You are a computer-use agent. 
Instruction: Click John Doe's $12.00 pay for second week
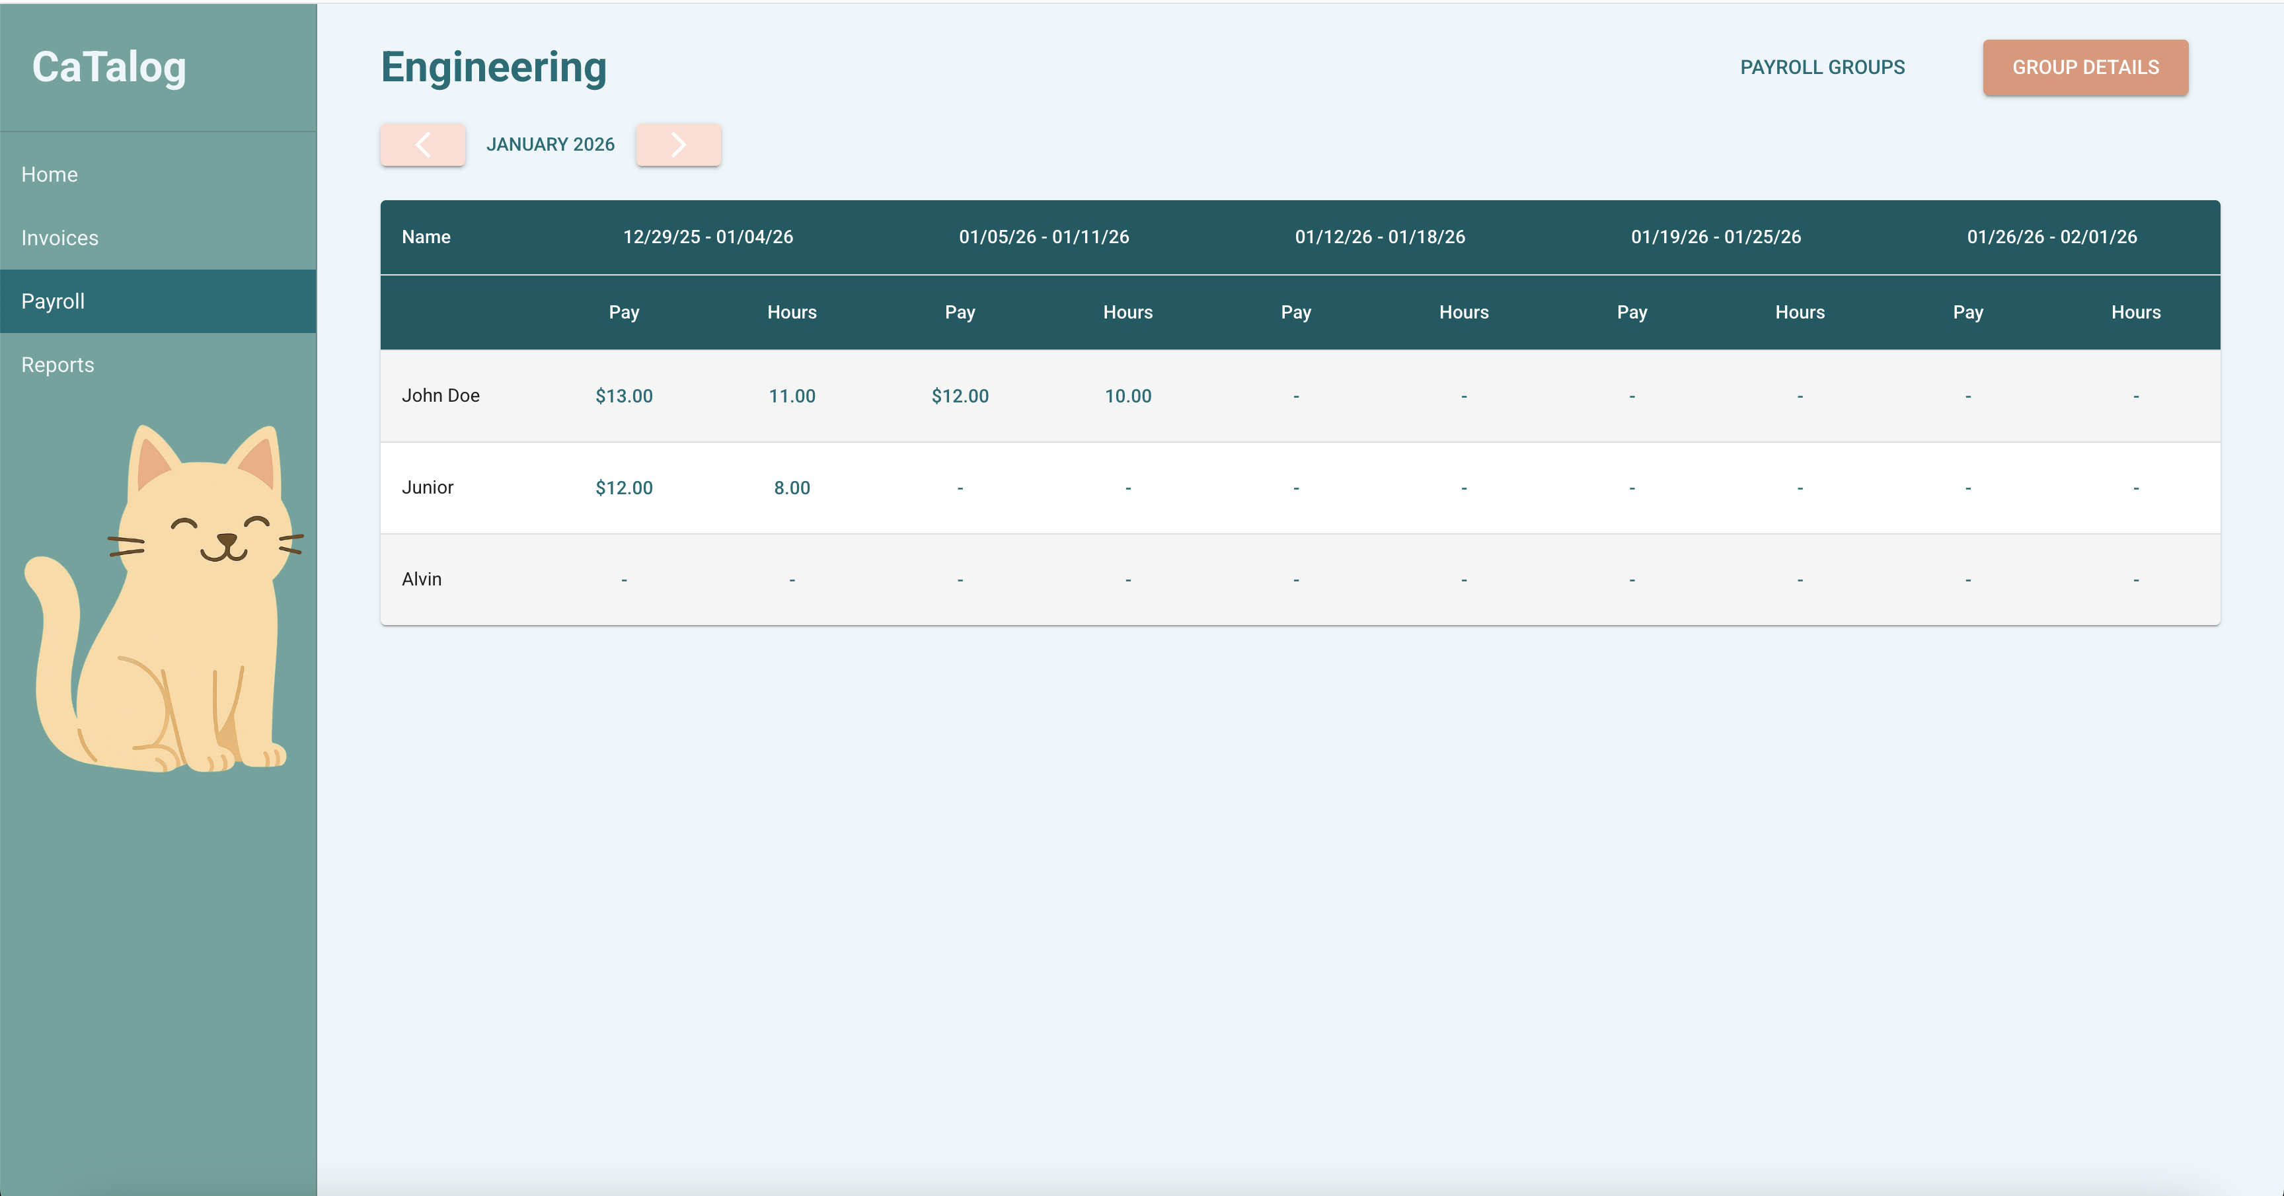(960, 396)
